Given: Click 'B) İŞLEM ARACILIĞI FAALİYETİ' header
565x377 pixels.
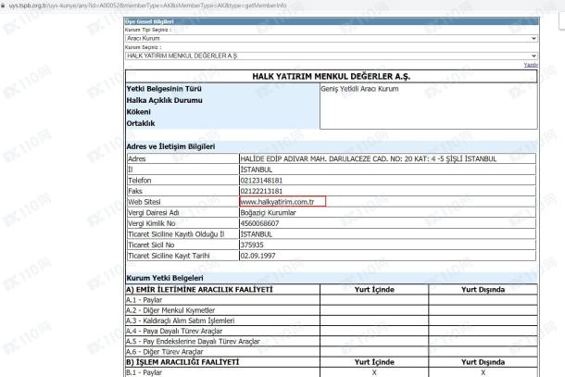Looking at the screenshot, I should [x=182, y=362].
